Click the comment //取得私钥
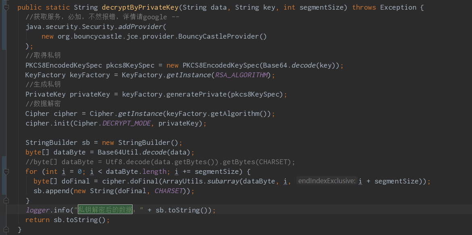This screenshot has height=235, width=472. coord(43,56)
